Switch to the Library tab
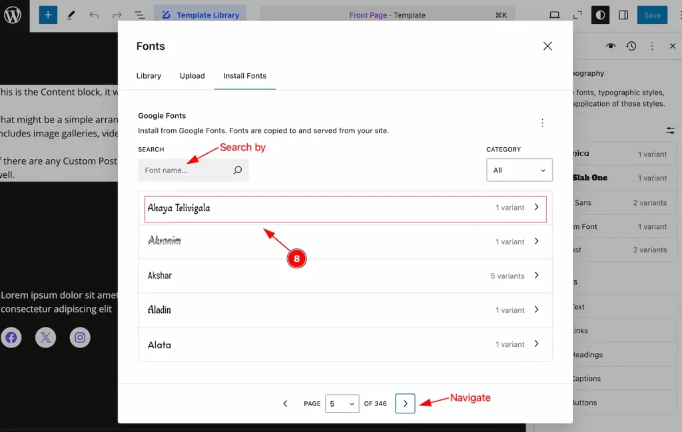The image size is (682, 432). click(149, 76)
